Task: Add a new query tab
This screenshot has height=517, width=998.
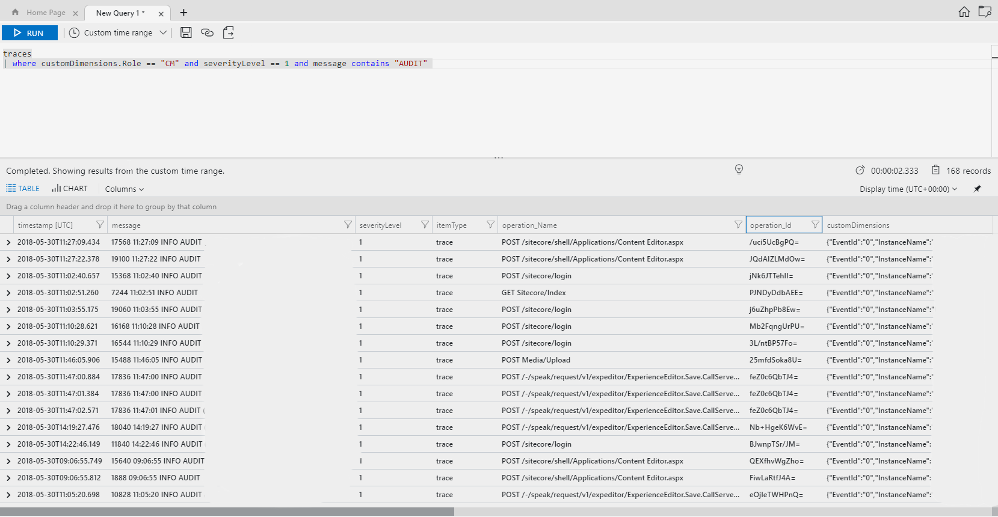Action: (x=183, y=13)
